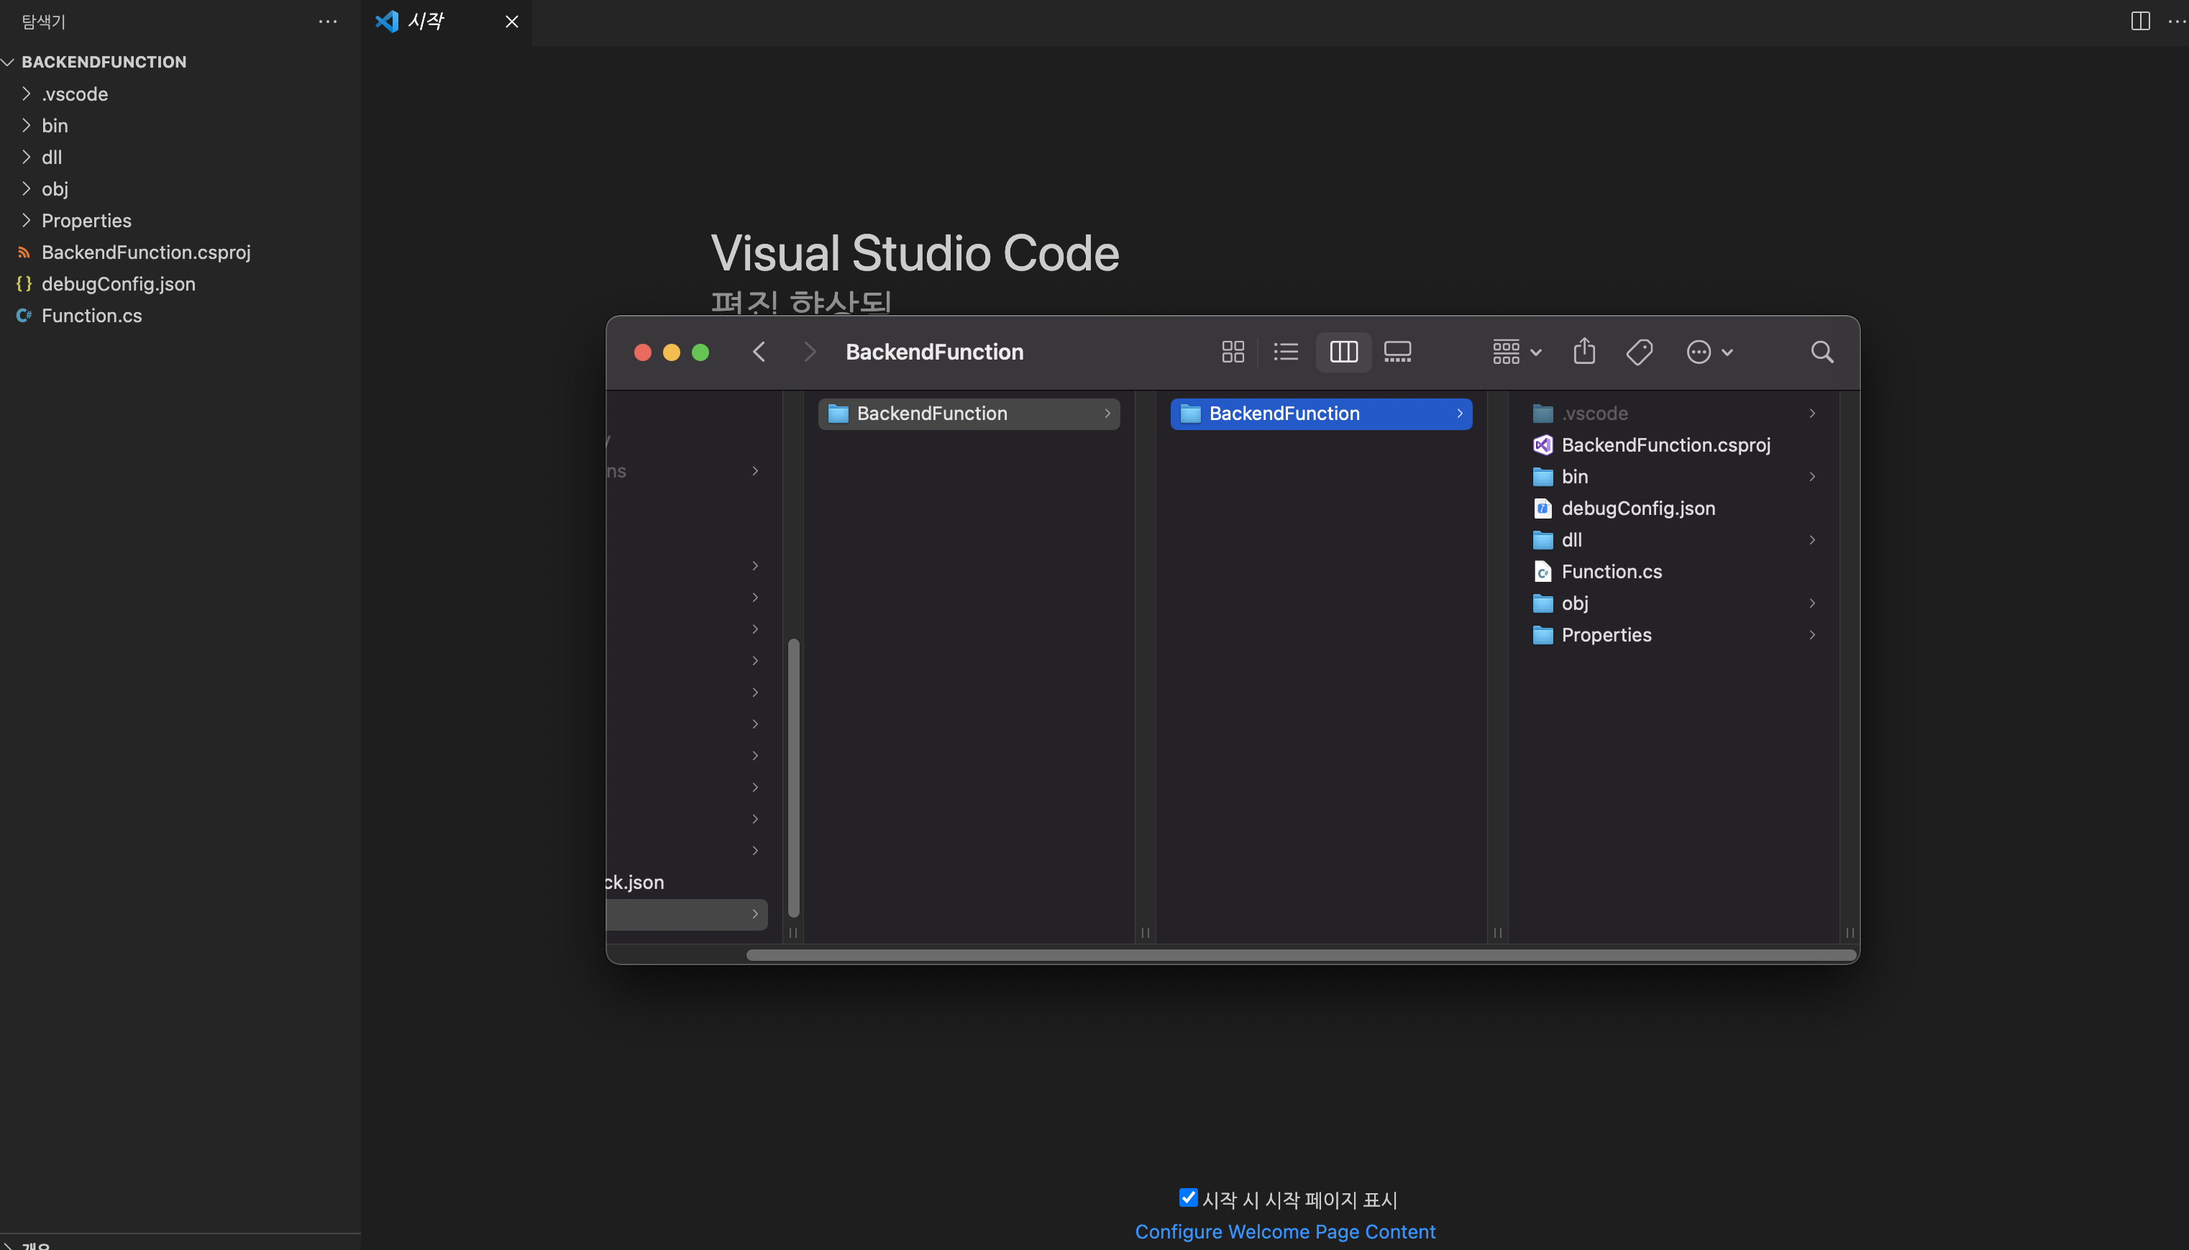Click ck.json item in Finder left column
This screenshot has width=2189, height=1250.
pyautogui.click(x=634, y=882)
